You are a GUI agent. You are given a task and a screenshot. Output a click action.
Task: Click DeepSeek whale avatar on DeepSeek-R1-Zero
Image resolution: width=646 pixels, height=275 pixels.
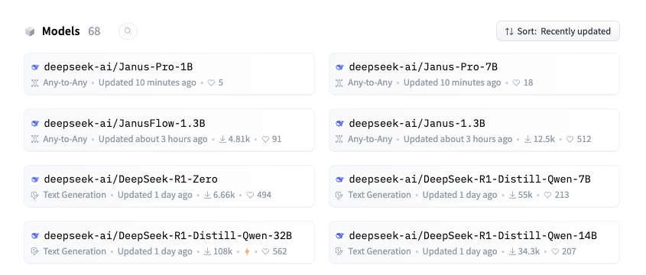[x=35, y=180]
